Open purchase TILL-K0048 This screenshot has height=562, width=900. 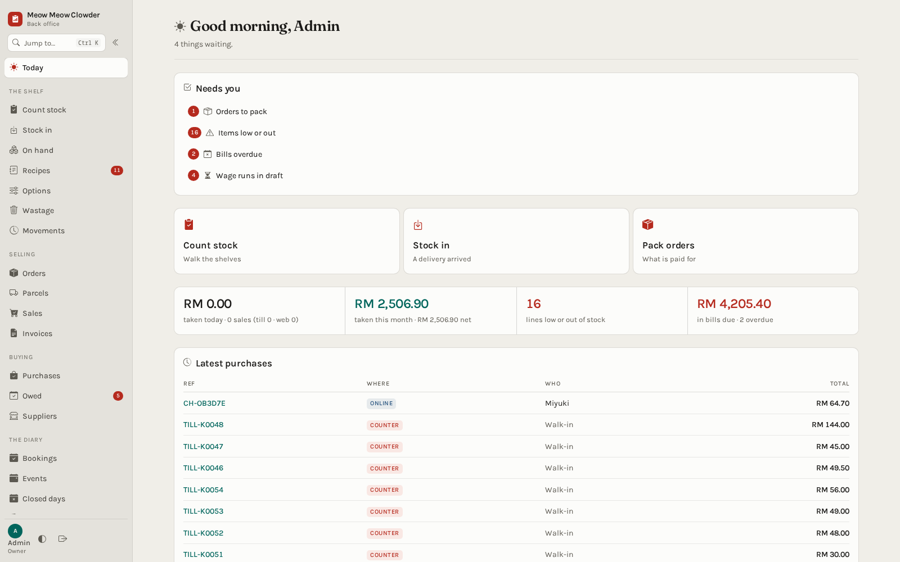204,425
